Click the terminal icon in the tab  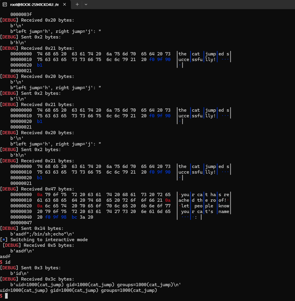pos(5,4)
